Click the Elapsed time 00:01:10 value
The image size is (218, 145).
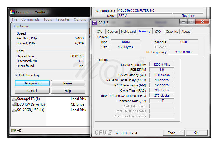pos(77,56)
